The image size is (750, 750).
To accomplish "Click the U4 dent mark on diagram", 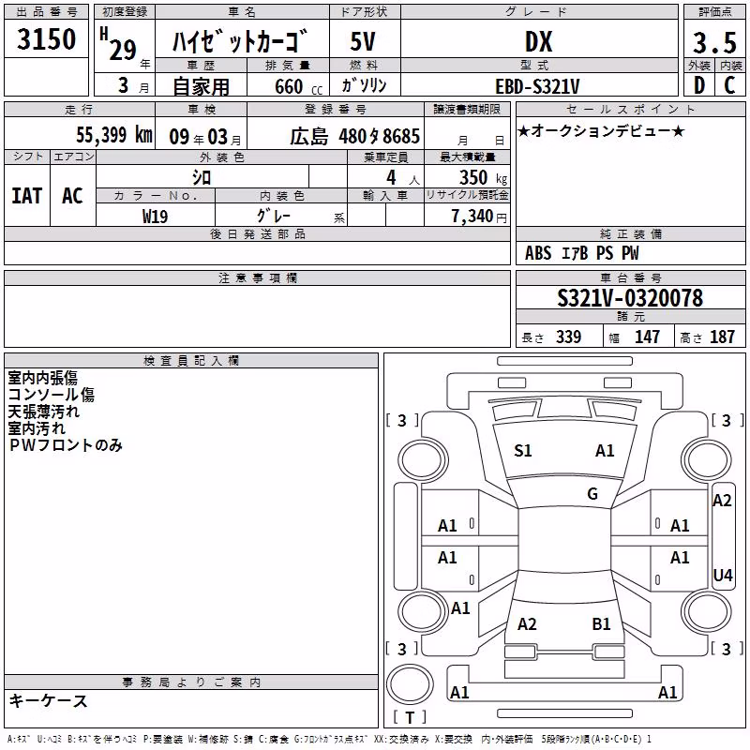I will click(723, 575).
